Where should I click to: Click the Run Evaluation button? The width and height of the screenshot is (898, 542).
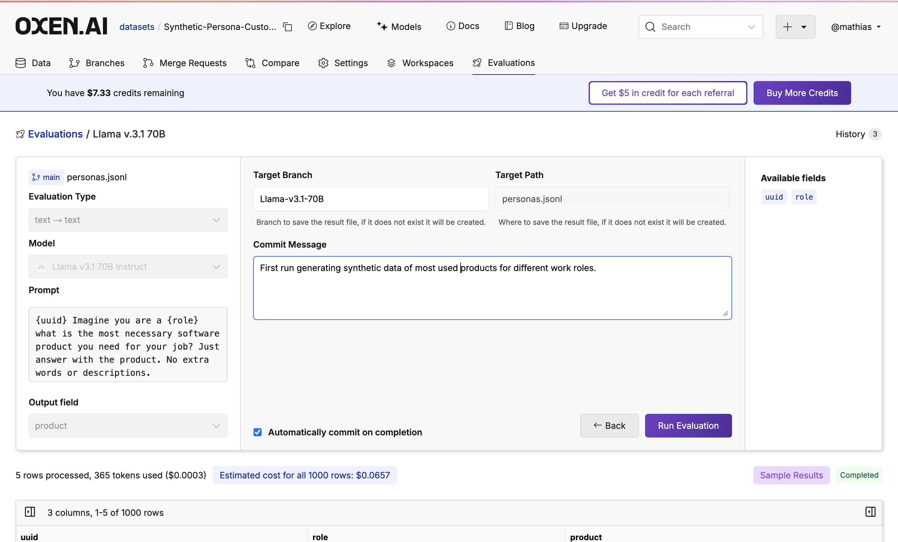pos(688,425)
